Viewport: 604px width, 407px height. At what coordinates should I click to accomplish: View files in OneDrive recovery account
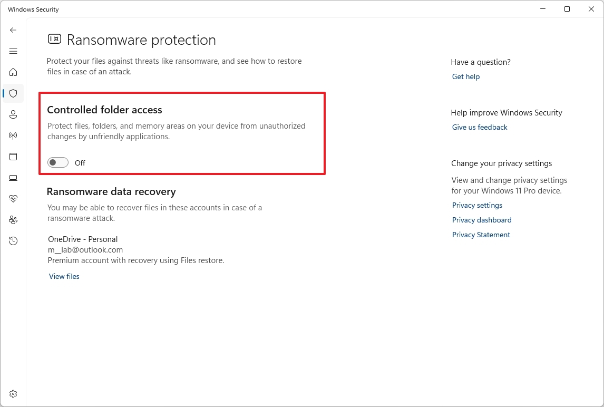64,276
